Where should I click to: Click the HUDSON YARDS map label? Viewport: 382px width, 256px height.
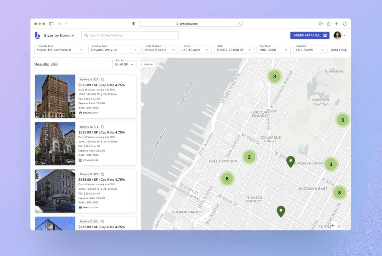(186, 212)
